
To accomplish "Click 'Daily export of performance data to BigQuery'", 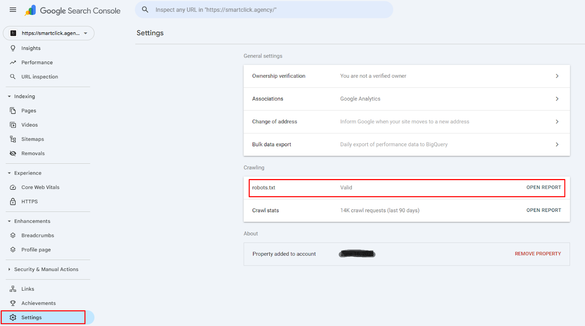I will [x=394, y=144].
